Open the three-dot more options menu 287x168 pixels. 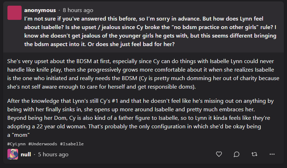click(272, 154)
